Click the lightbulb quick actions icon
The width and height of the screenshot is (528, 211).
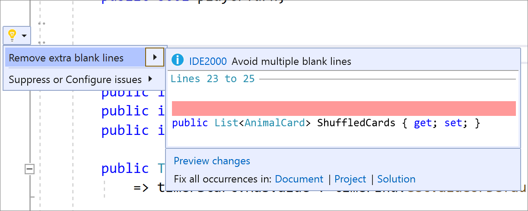click(12, 35)
